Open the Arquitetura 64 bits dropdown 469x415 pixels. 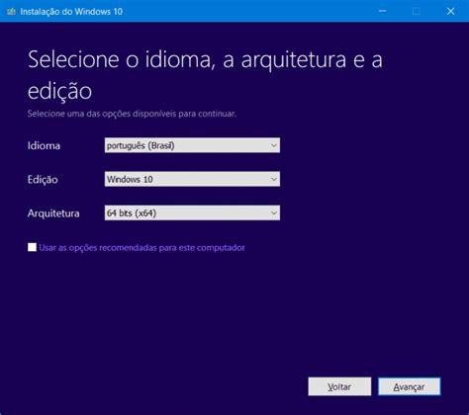pyautogui.click(x=192, y=213)
